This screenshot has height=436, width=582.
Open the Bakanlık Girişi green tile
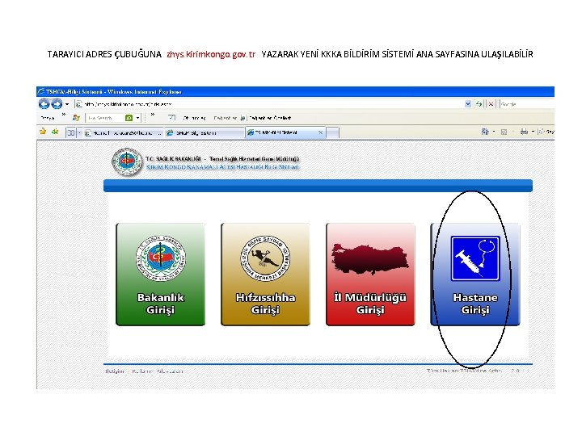(160, 275)
